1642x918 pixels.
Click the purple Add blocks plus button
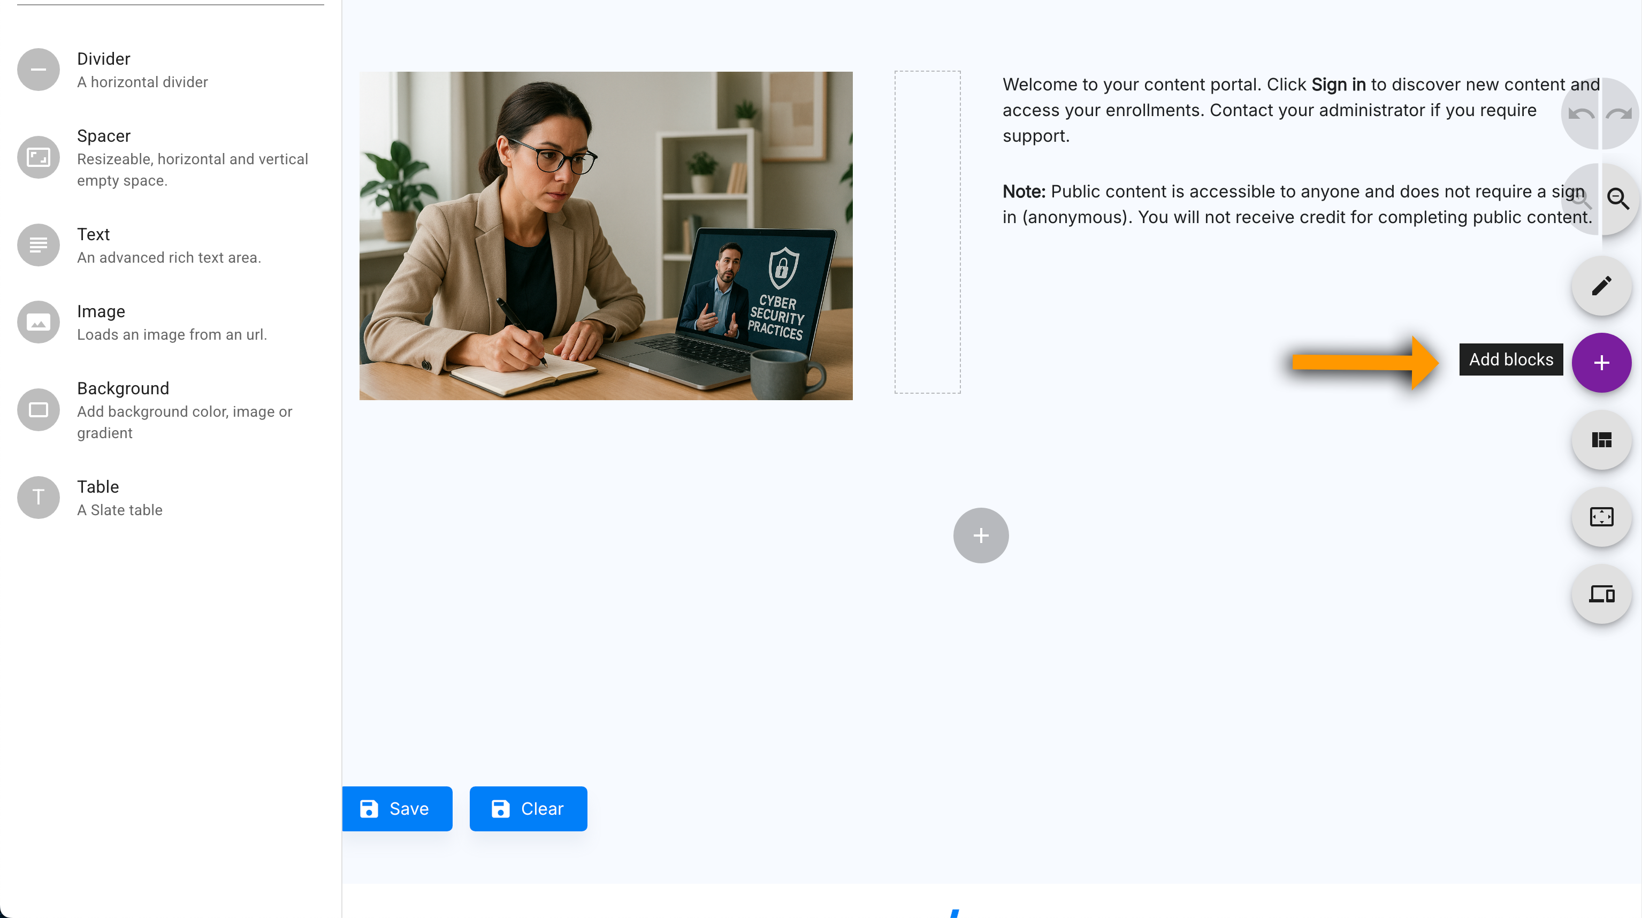(x=1601, y=363)
